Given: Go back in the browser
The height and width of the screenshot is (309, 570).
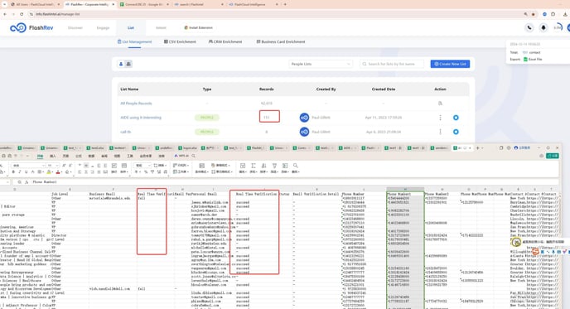Looking at the screenshot, I should [x=5, y=14].
